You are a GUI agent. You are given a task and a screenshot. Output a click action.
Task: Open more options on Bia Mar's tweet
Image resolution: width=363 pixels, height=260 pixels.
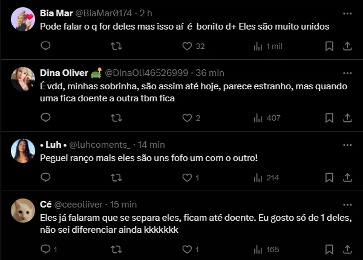pyautogui.click(x=347, y=13)
